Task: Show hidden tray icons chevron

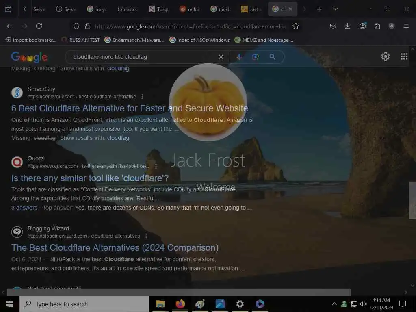Action: pos(334,304)
